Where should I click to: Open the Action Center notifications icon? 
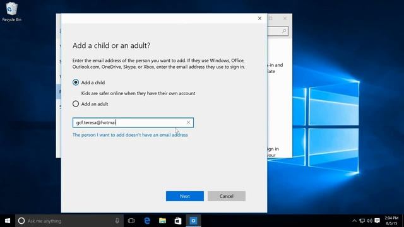377,221
